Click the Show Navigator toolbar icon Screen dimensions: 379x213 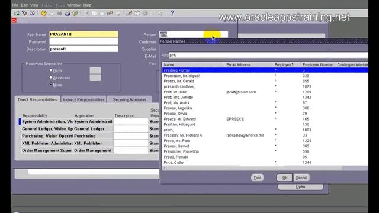[32, 13]
